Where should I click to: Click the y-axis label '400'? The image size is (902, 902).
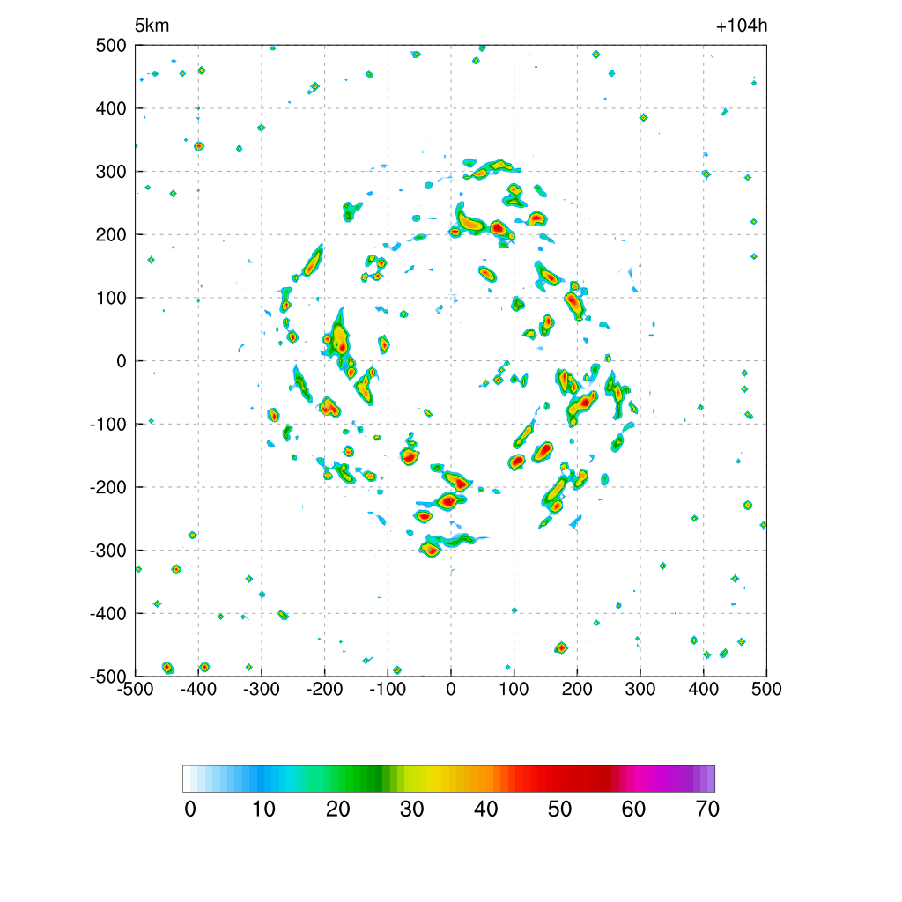[111, 108]
